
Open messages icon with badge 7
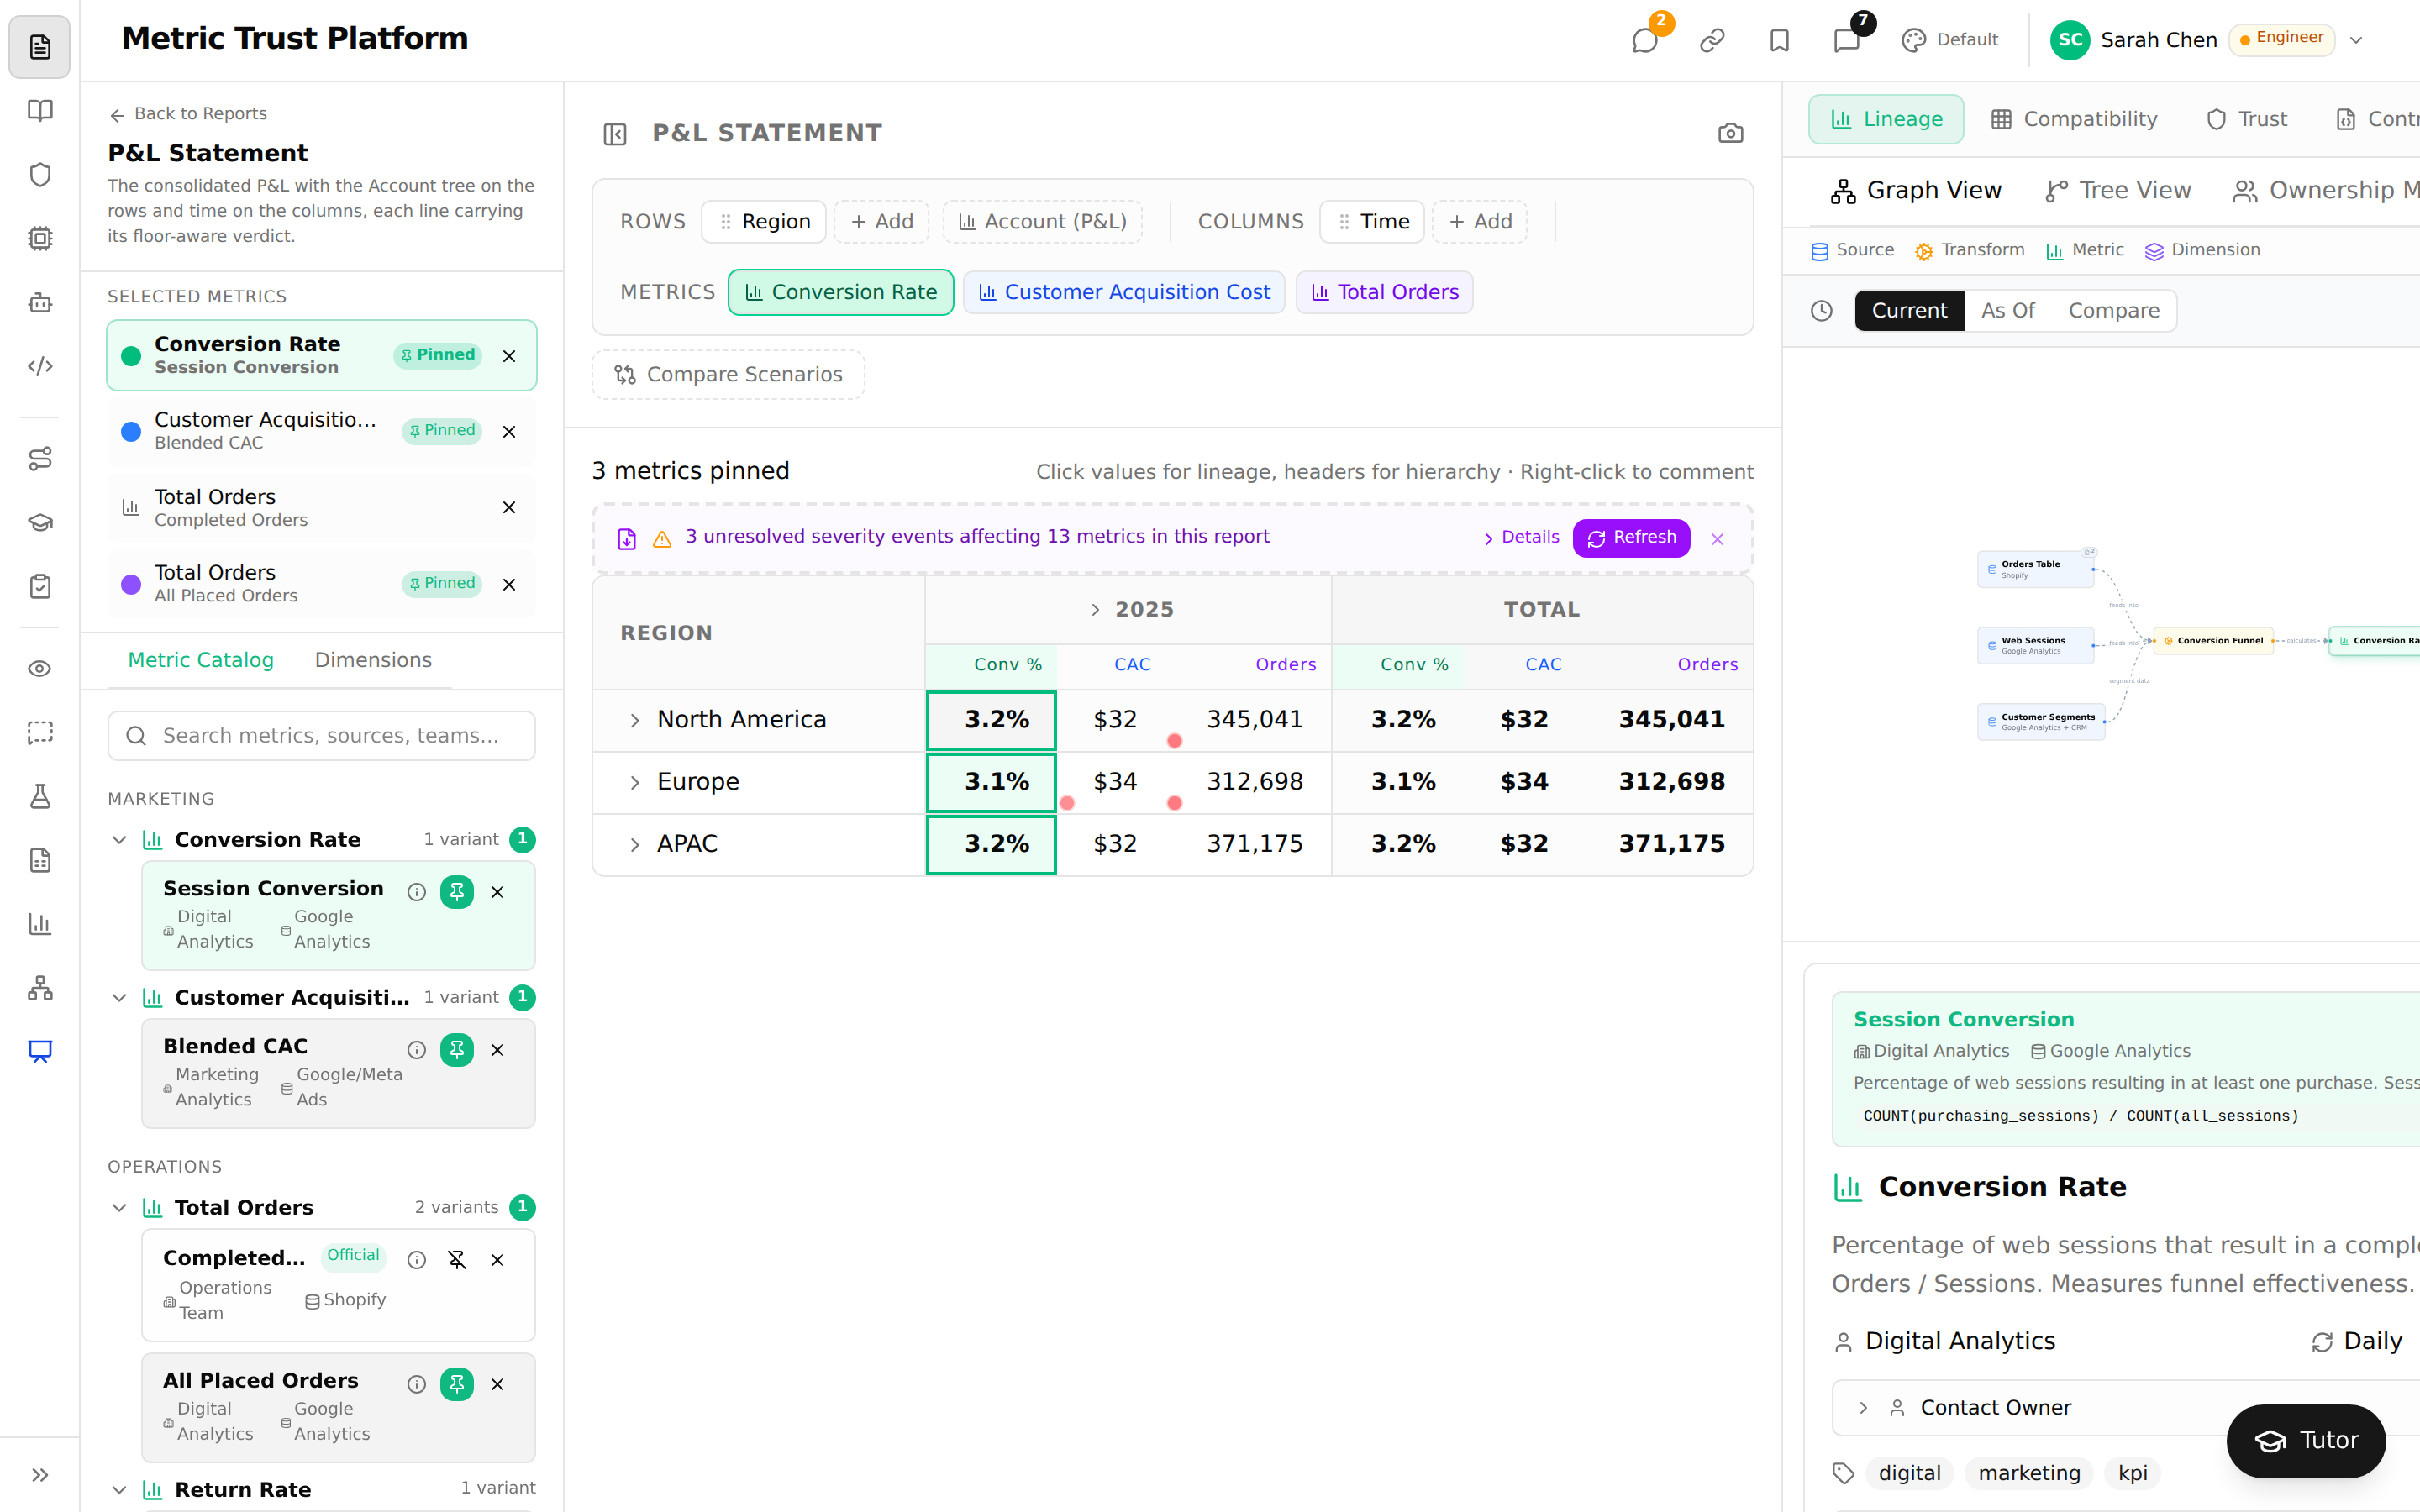tap(1846, 40)
